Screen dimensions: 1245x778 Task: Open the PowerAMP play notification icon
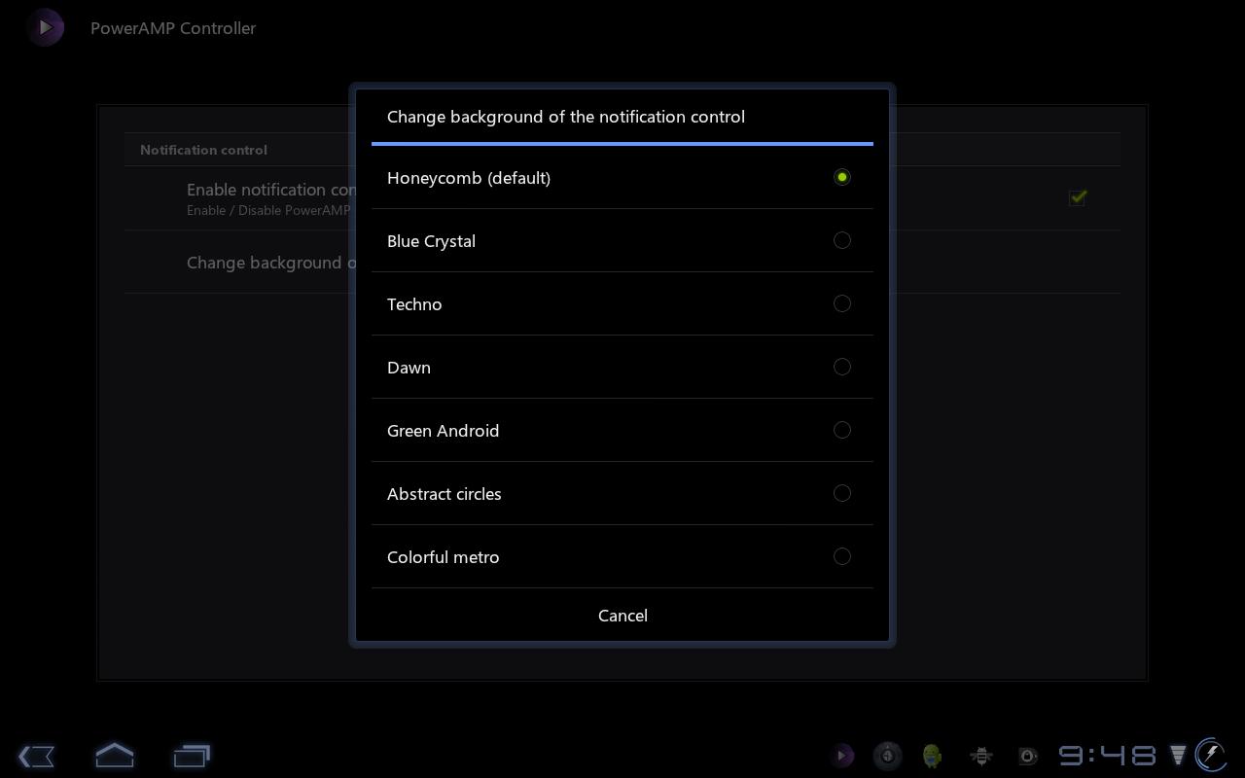842,756
